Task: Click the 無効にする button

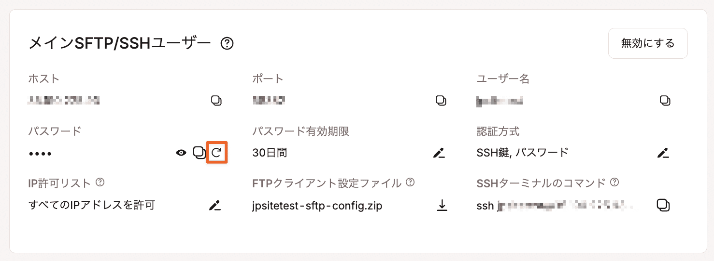Action: pos(648,43)
